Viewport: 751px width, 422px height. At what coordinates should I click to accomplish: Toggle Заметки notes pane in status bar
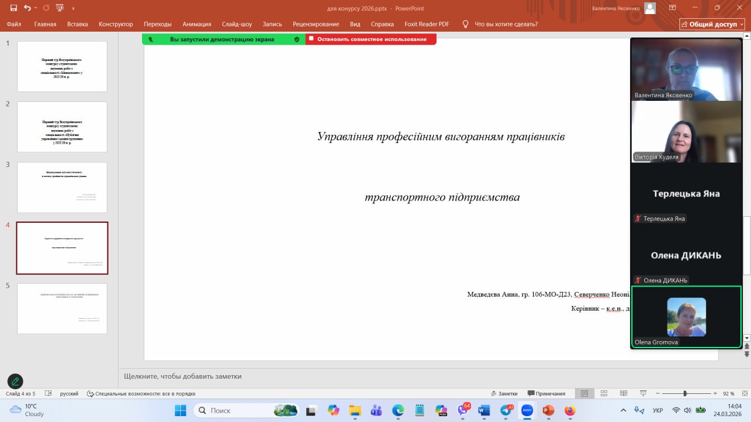tap(504, 393)
